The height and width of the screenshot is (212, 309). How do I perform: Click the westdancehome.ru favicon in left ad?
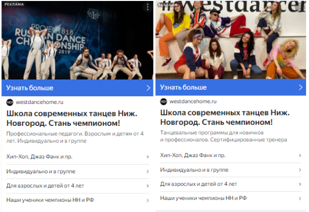coord(10,102)
